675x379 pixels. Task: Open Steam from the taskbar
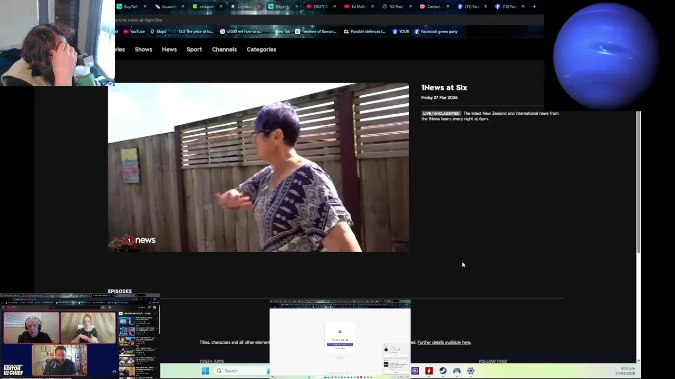pyautogui.click(x=443, y=371)
